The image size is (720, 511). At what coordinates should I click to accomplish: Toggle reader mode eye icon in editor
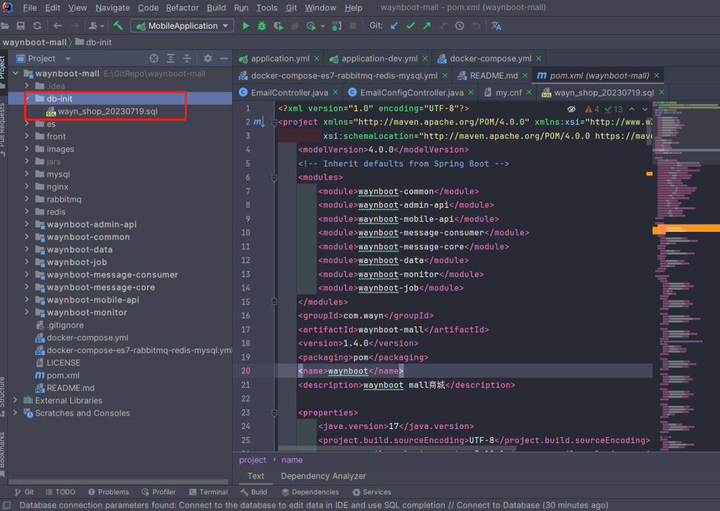point(571,109)
